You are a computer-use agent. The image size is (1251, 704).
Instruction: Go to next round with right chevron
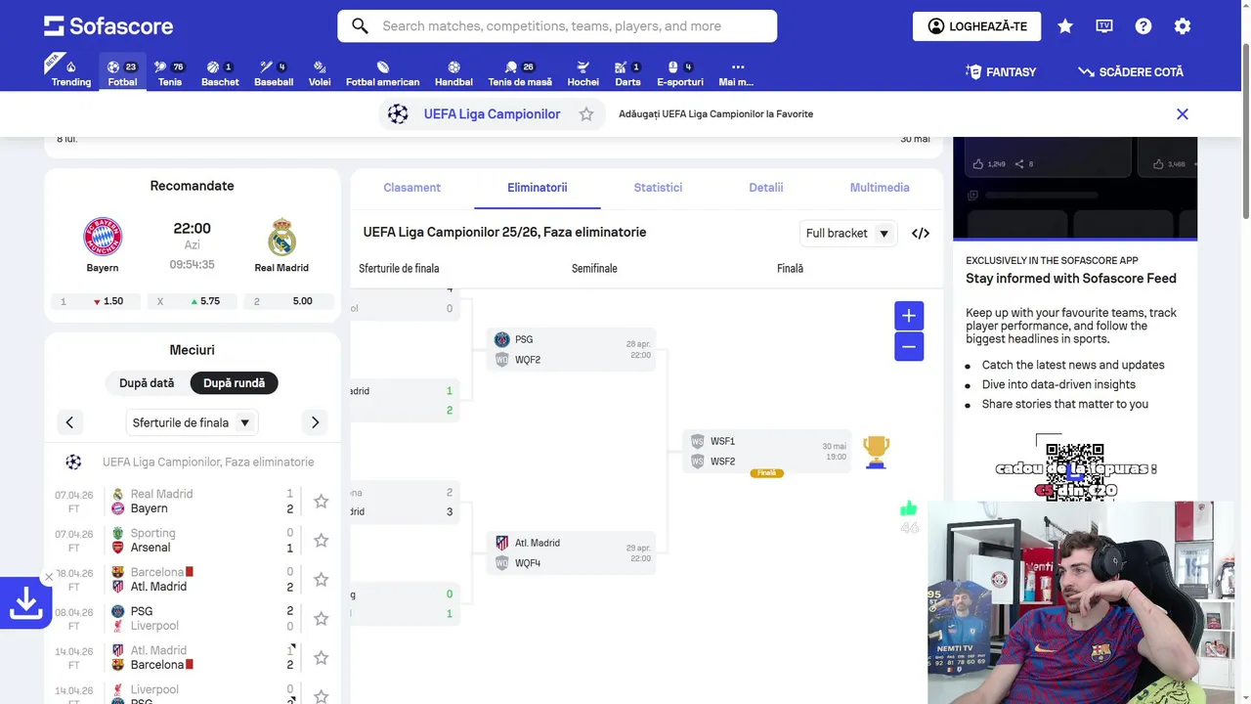click(315, 422)
